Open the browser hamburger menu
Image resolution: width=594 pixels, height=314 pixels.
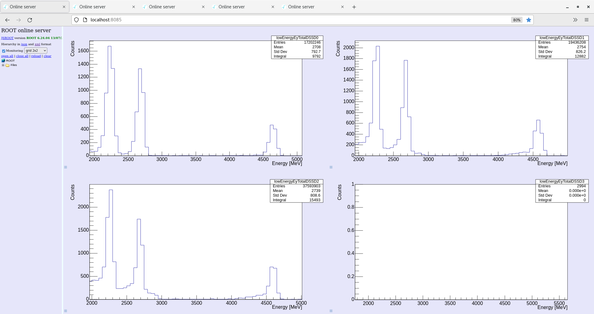[587, 20]
